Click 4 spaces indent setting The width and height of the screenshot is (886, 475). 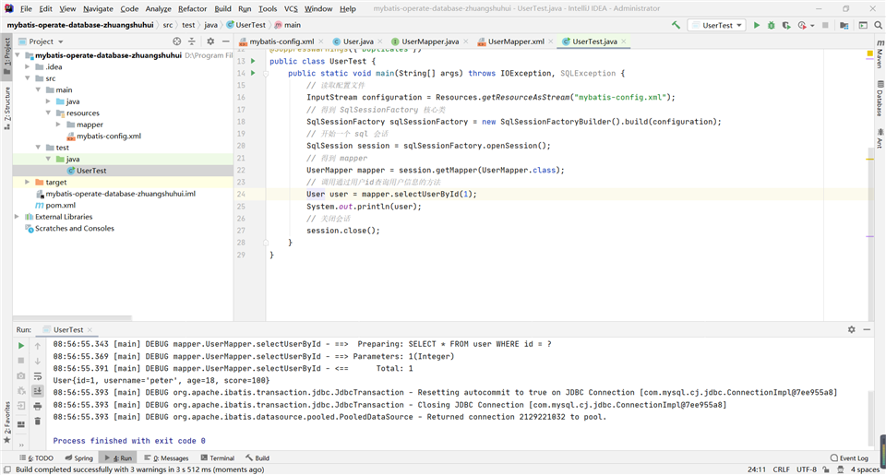point(865,469)
